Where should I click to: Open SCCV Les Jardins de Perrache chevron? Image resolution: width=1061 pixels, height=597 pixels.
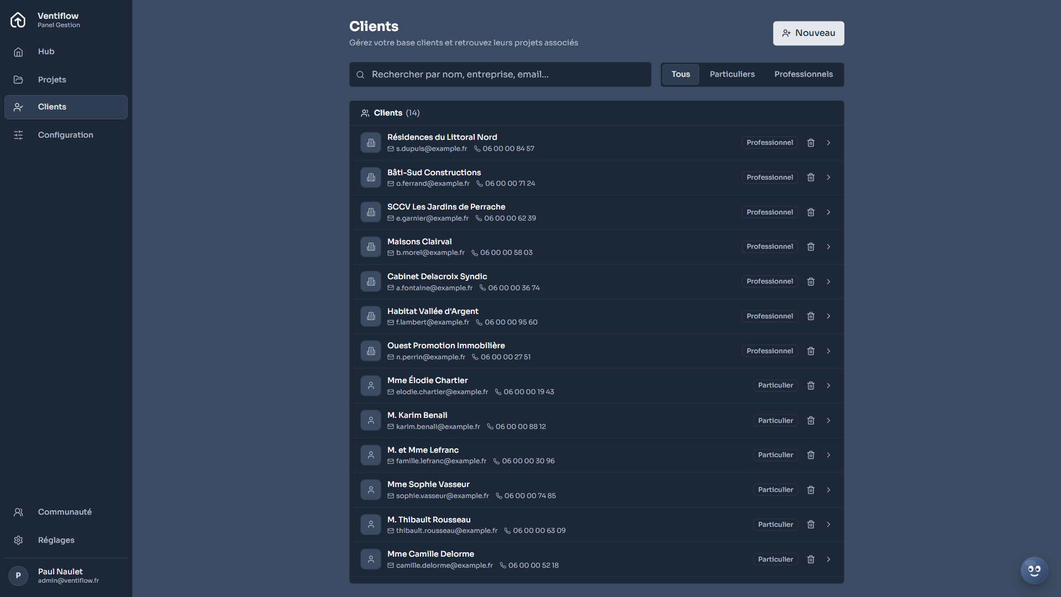click(828, 212)
